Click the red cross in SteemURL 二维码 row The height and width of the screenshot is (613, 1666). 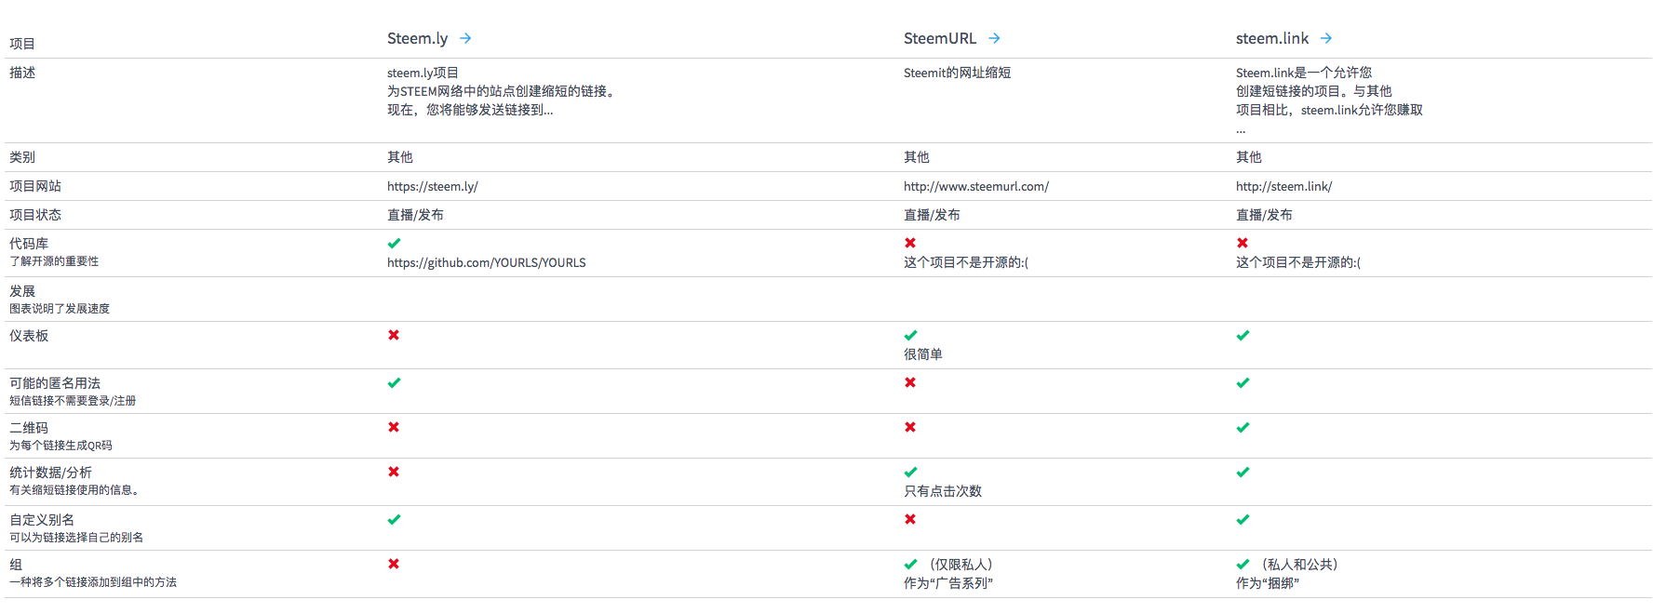click(x=910, y=427)
